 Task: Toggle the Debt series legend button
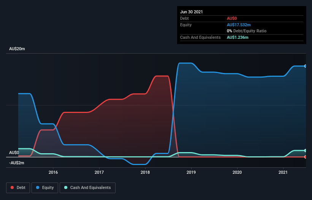pos(18,188)
